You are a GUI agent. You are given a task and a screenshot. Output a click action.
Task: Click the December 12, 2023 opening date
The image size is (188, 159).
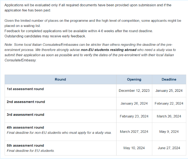[x=134, y=91]
